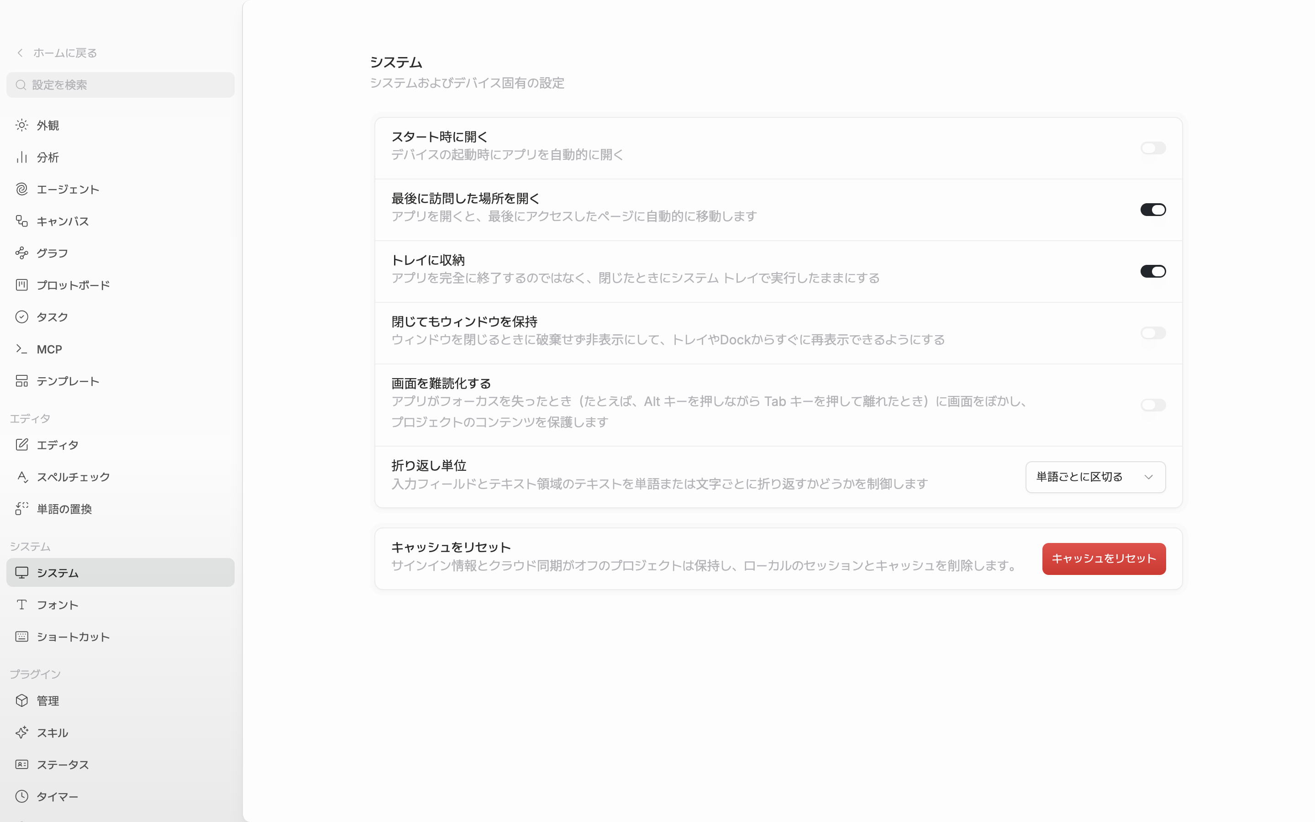Click the エディタ pencil icon

pyautogui.click(x=22, y=445)
